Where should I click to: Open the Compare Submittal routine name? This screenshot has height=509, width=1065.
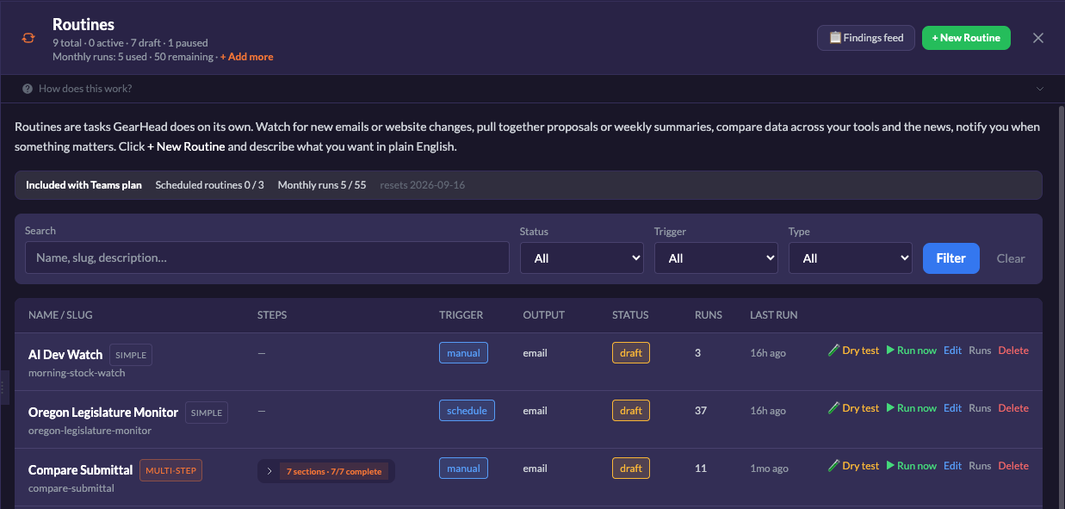(81, 469)
